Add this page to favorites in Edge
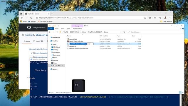 pyautogui.click(x=145, y=18)
